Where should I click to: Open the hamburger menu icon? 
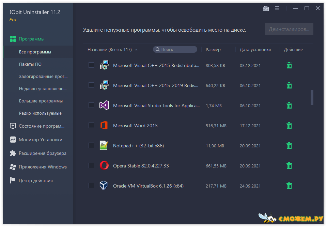[277, 8]
